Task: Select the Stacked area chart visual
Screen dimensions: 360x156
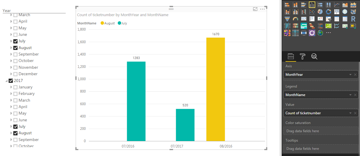Action: pos(353,5)
